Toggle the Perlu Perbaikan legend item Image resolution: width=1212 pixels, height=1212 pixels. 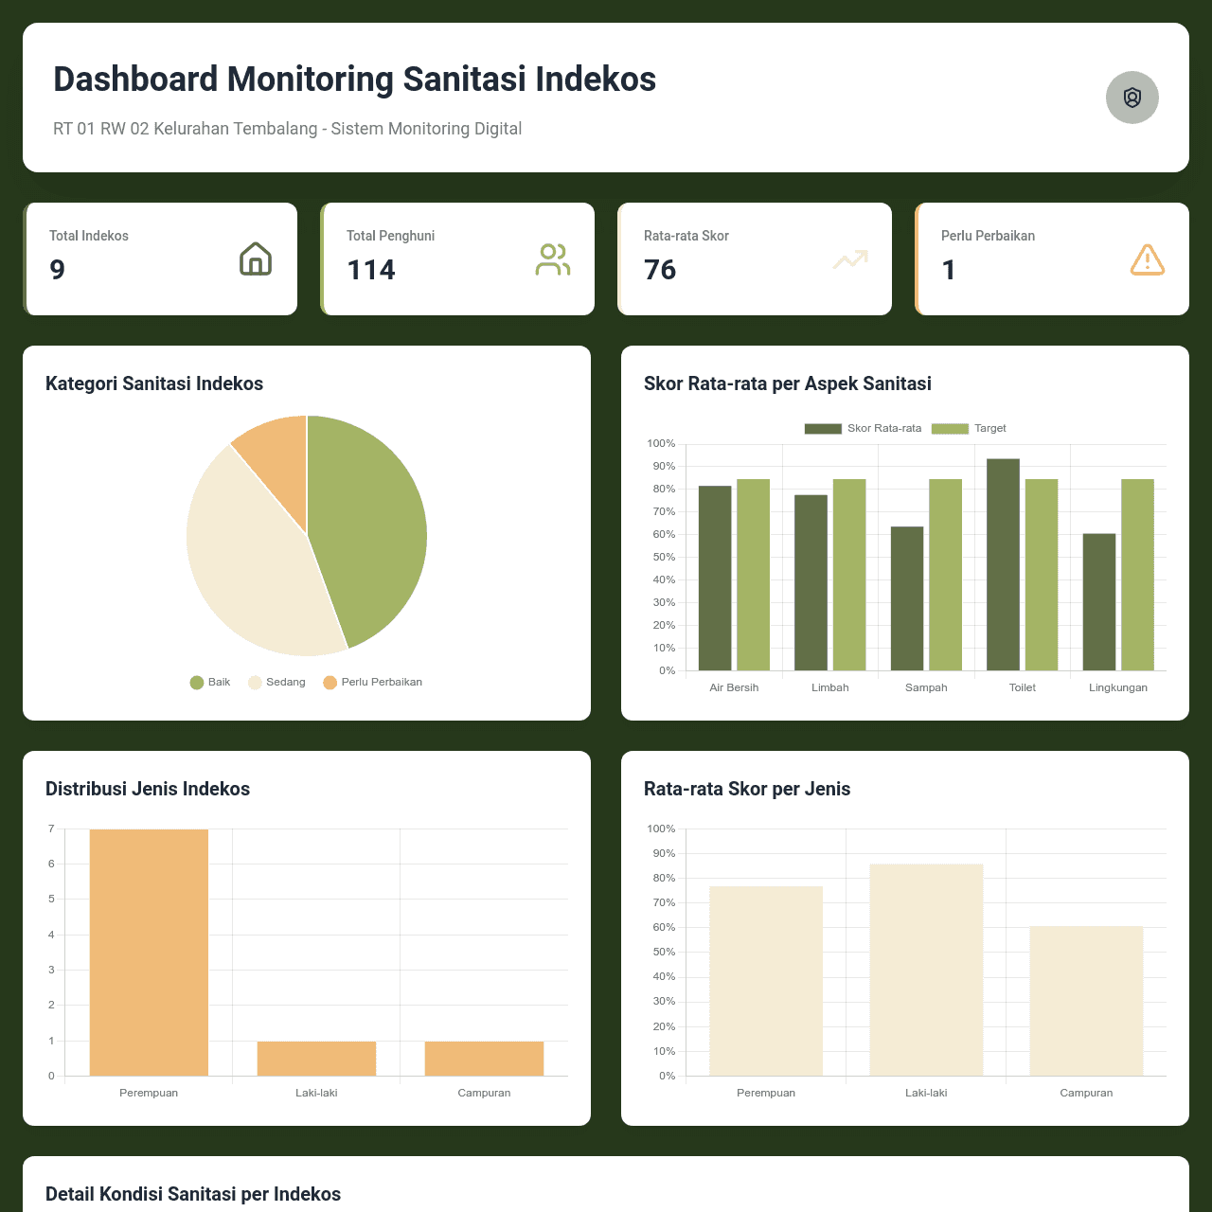372,682
